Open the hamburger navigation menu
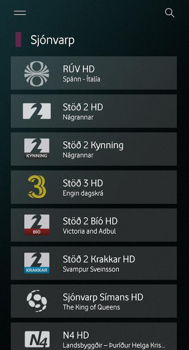This screenshot has height=350, width=189. [20, 13]
